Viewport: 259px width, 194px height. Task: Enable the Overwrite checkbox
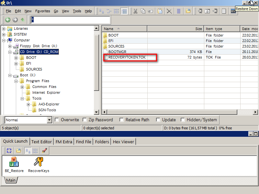[57, 120]
